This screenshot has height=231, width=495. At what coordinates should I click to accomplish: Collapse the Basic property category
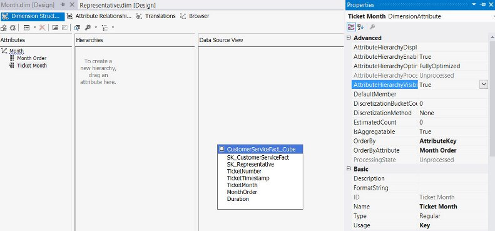click(x=349, y=169)
